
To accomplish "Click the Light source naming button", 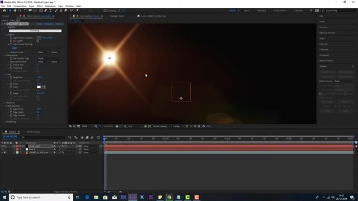I will [x=15, y=48].
